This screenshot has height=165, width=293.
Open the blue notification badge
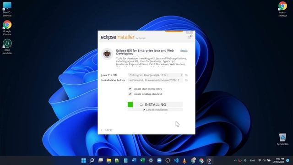pyautogui.click(x=288, y=160)
